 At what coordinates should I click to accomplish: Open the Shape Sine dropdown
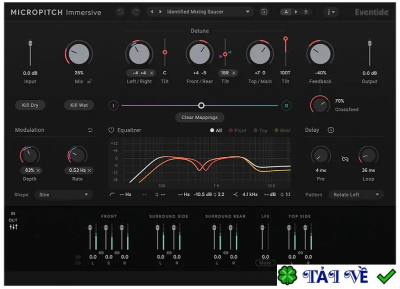pyautogui.click(x=63, y=195)
